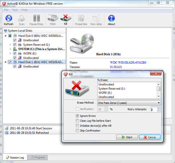
Task: Click the WDC WD10EADS-65M2B0 name value
Action: click(x=128, y=63)
